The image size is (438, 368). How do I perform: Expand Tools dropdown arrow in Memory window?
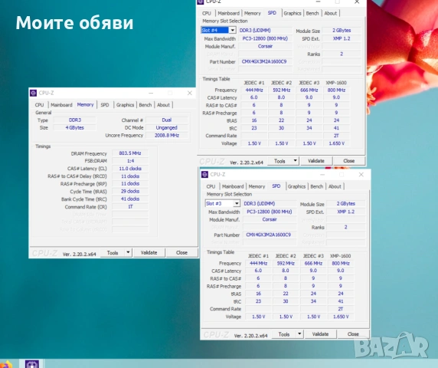click(128, 252)
